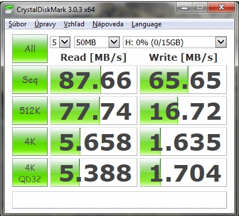Open the Nápoveda menu

pyautogui.click(x=108, y=24)
